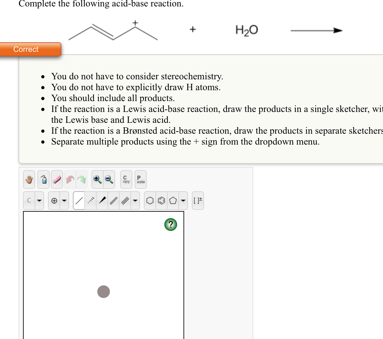Select the hand move tool
Image resolution: width=383 pixels, height=339 pixels.
point(29,179)
